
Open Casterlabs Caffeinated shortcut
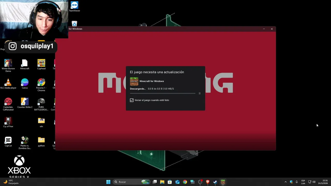[8, 104]
